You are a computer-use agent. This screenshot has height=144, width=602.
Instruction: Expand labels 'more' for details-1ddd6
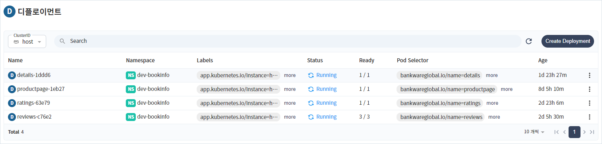pos(290,75)
